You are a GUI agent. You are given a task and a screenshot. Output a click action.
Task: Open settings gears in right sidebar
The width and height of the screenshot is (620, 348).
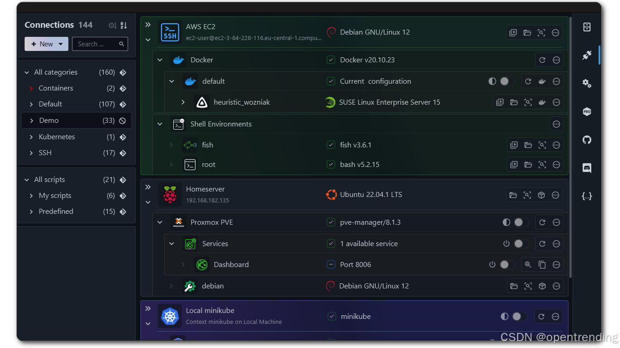pyautogui.click(x=587, y=83)
